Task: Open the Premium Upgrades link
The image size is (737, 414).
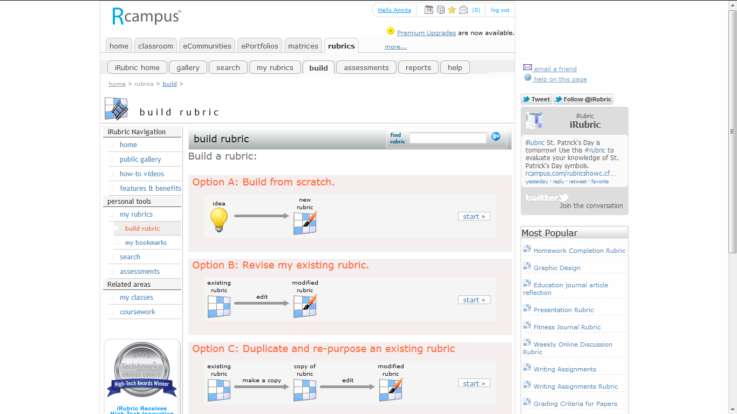Action: click(426, 33)
